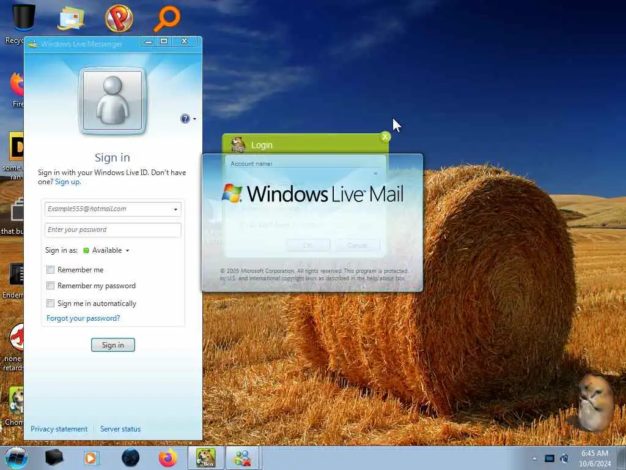
Task: Click the Show desktop strip beside the clock
Action: pos(622,458)
